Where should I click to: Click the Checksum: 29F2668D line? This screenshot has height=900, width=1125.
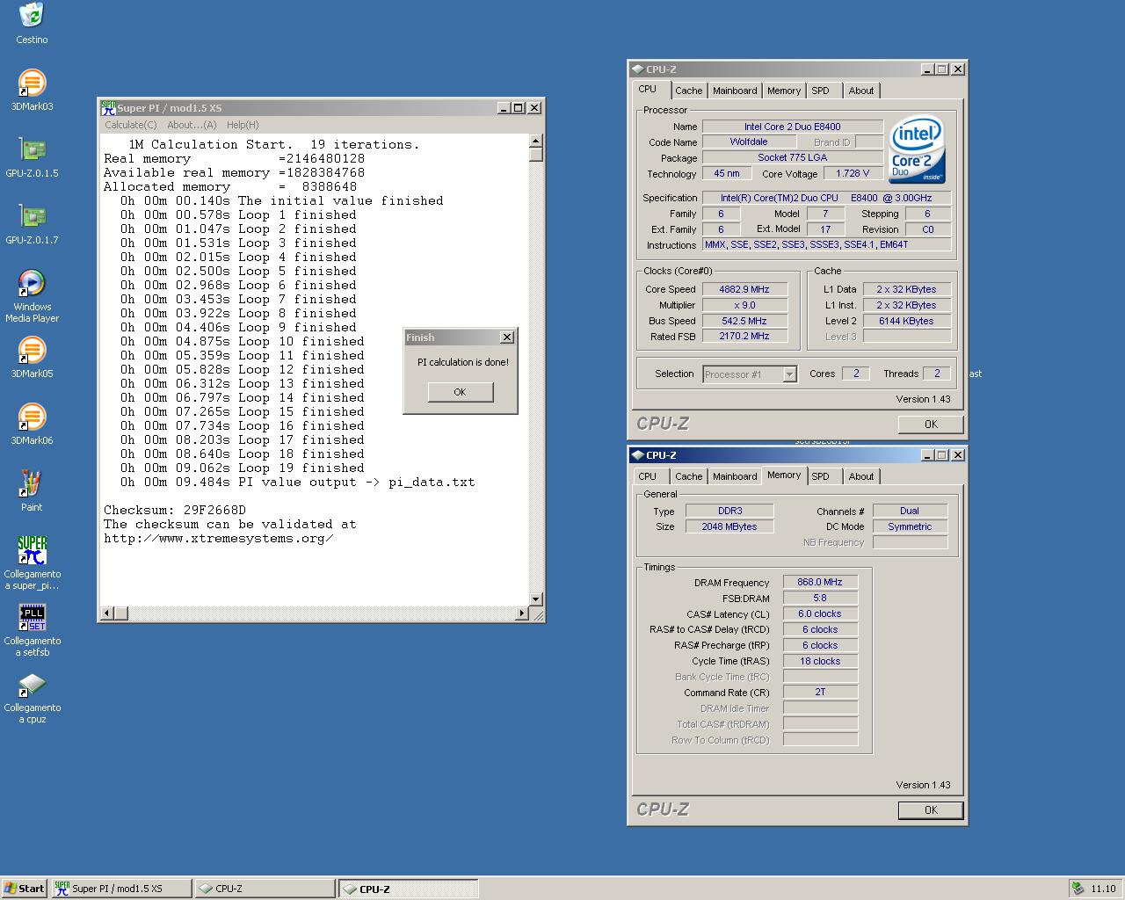[175, 510]
